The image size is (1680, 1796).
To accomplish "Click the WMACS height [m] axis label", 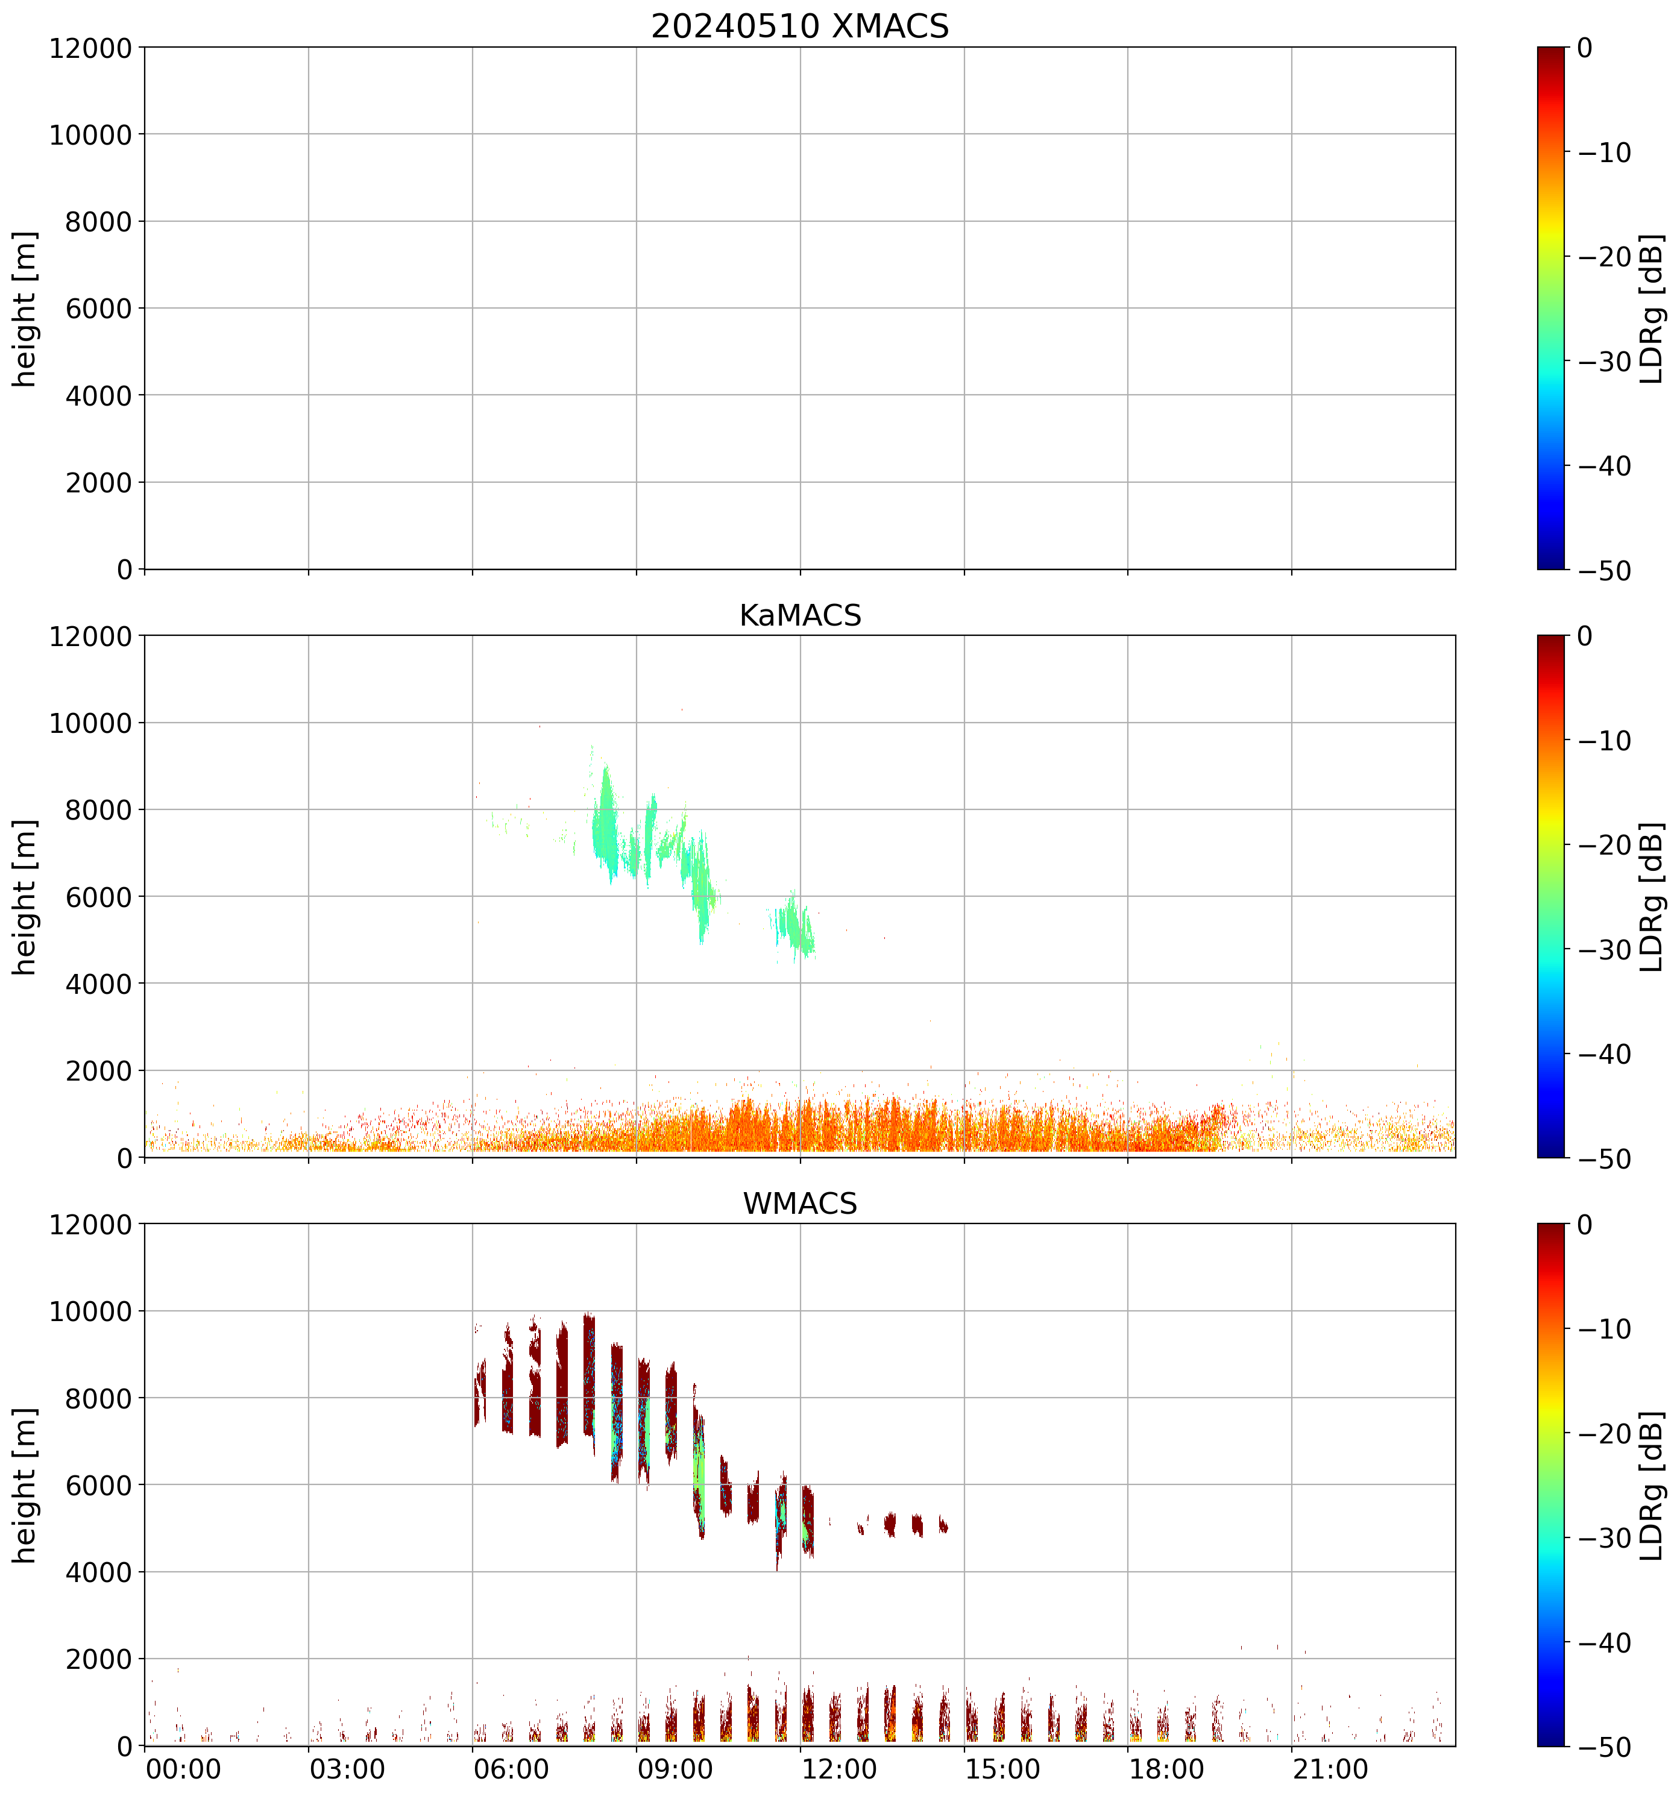I will coord(25,1484).
